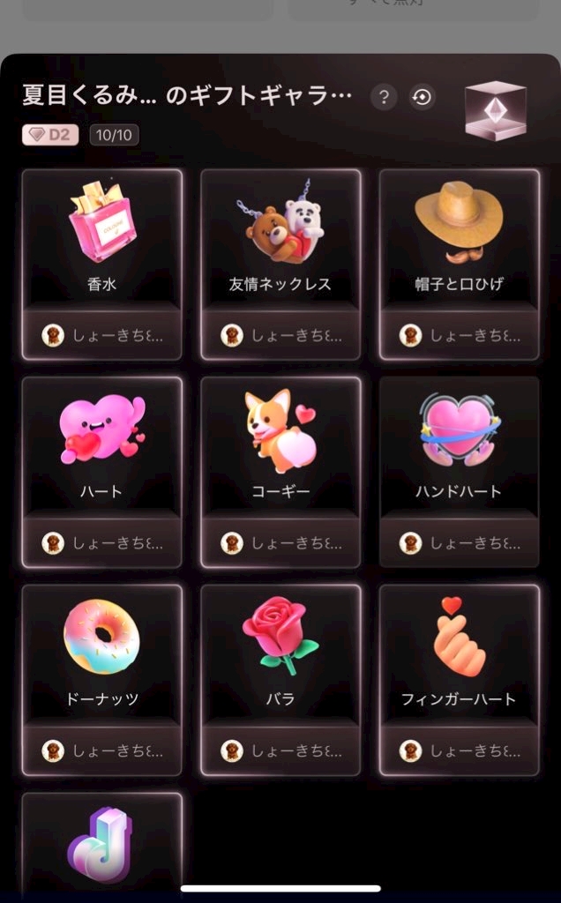Viewport: 561px width, 903px height.
Task: Tap the pink ハート gift icon
Action: click(x=102, y=429)
